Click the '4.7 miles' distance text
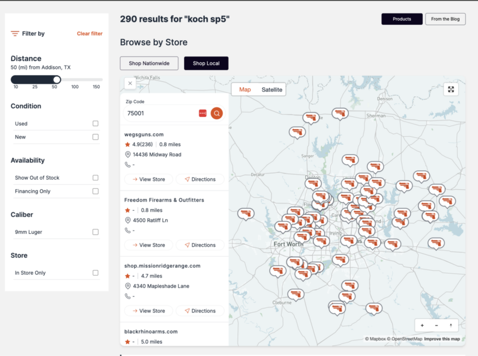Viewport: 478px width, 356px height. (151, 276)
